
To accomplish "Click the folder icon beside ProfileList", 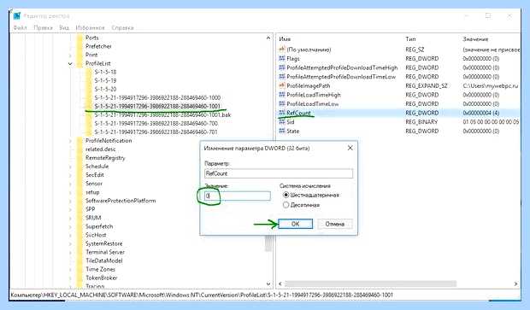I will click(79, 63).
